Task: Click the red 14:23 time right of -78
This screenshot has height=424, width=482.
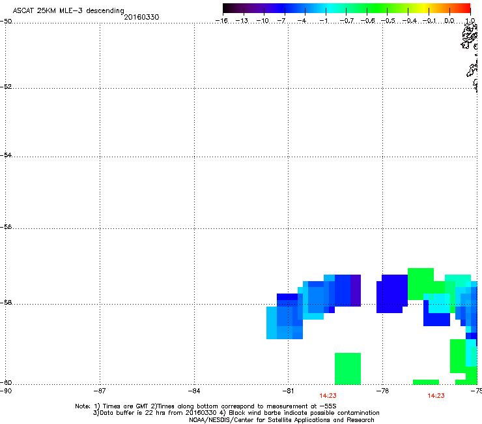Action: tap(436, 396)
